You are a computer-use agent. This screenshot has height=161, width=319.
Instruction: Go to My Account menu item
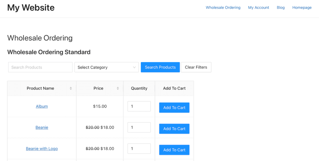(259, 7)
